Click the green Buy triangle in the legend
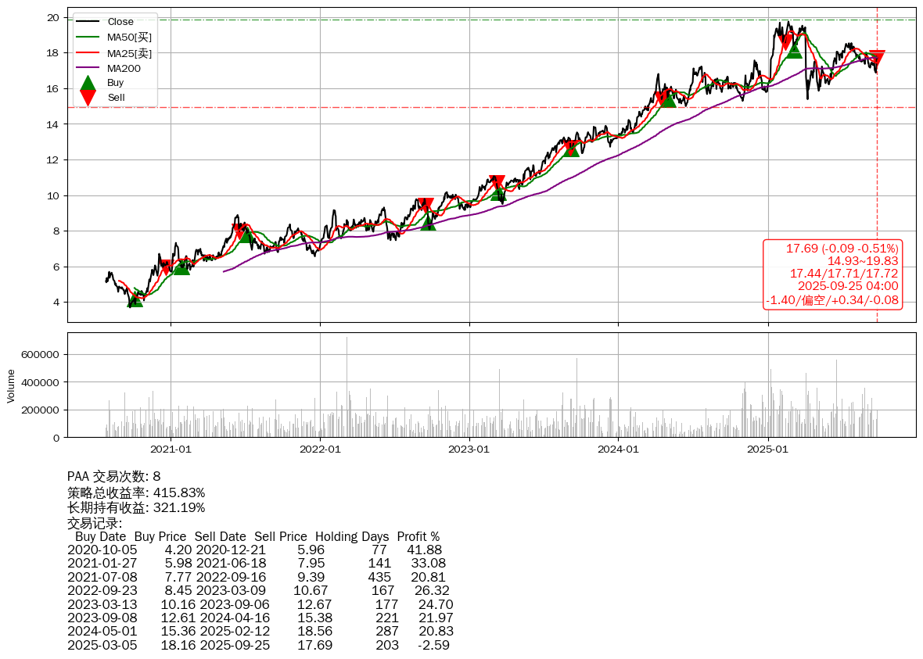The width and height of the screenshot is (923, 659). [88, 83]
